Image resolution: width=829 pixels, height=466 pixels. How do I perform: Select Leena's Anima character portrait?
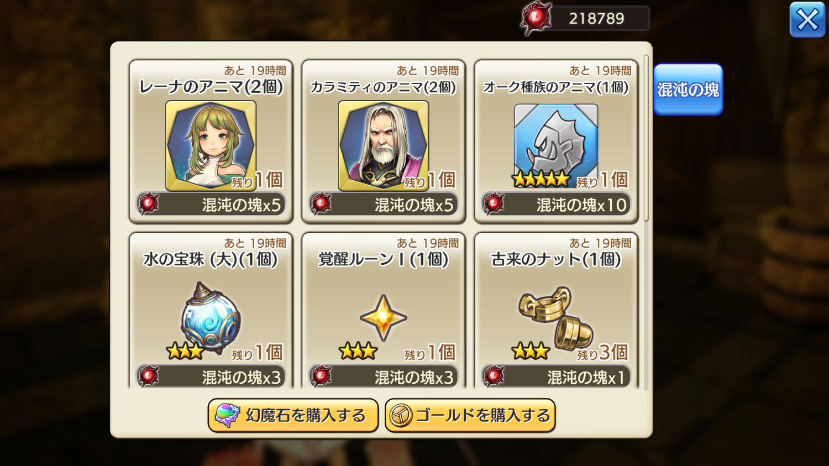tap(211, 145)
